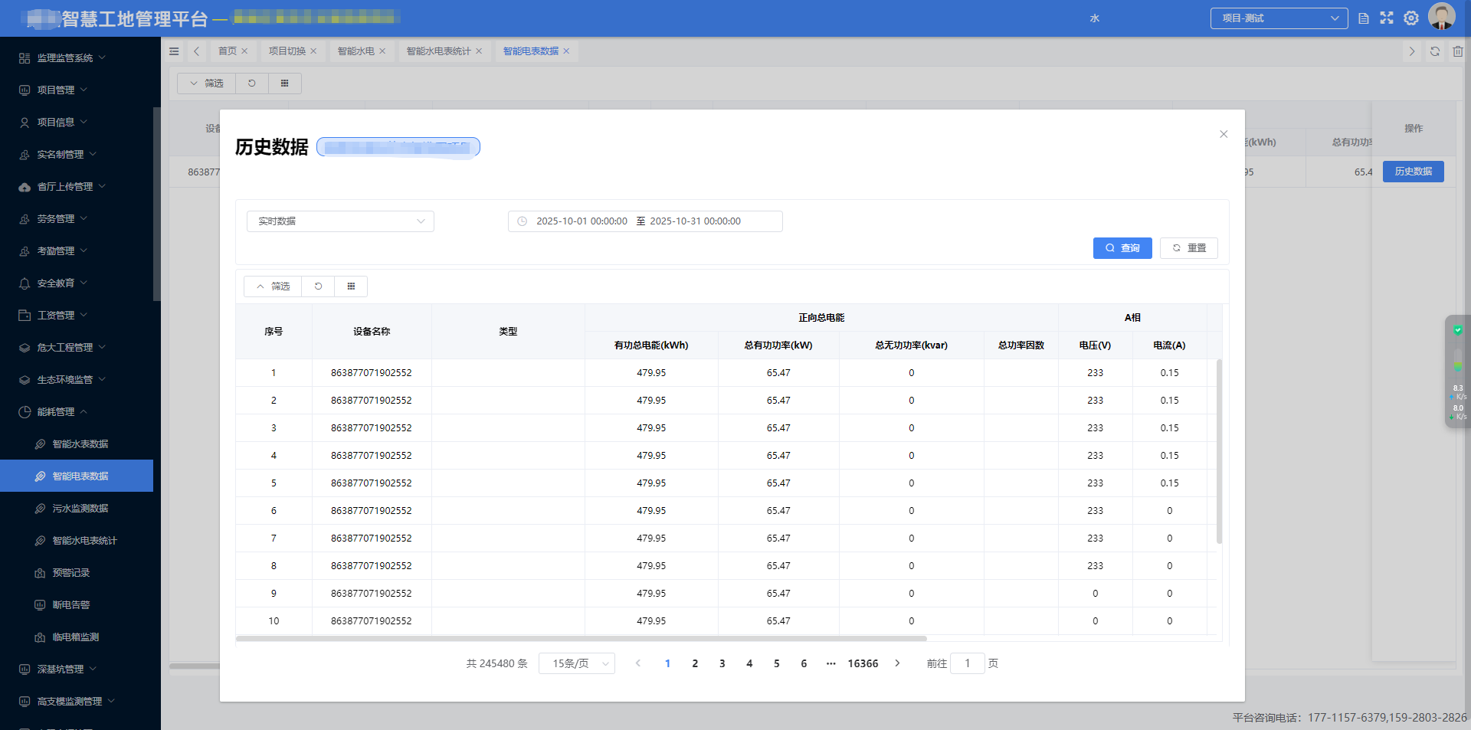The width and height of the screenshot is (1471, 730).
Task: Click the fullscreen icon in top header
Action: (1387, 18)
